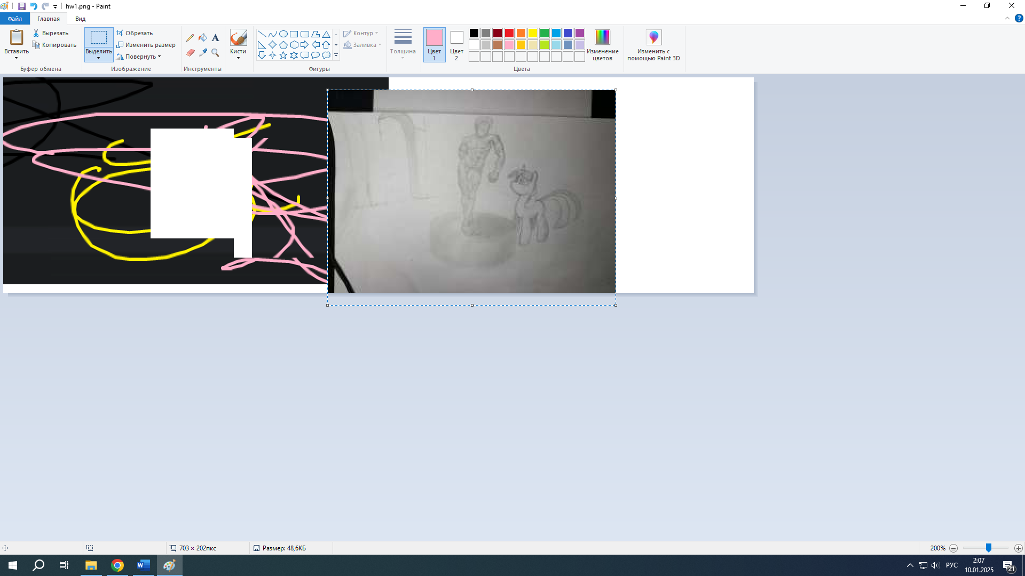Switch to the Вид tab
Image resolution: width=1025 pixels, height=576 pixels.
[80, 19]
